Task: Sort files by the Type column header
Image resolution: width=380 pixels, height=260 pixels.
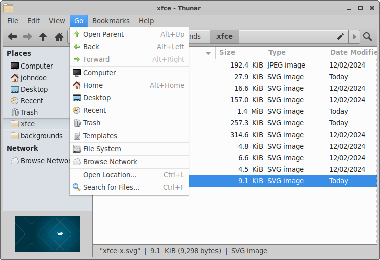Action: pyautogui.click(x=296, y=52)
